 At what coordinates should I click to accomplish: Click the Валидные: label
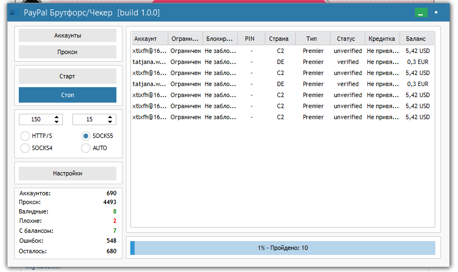34,211
